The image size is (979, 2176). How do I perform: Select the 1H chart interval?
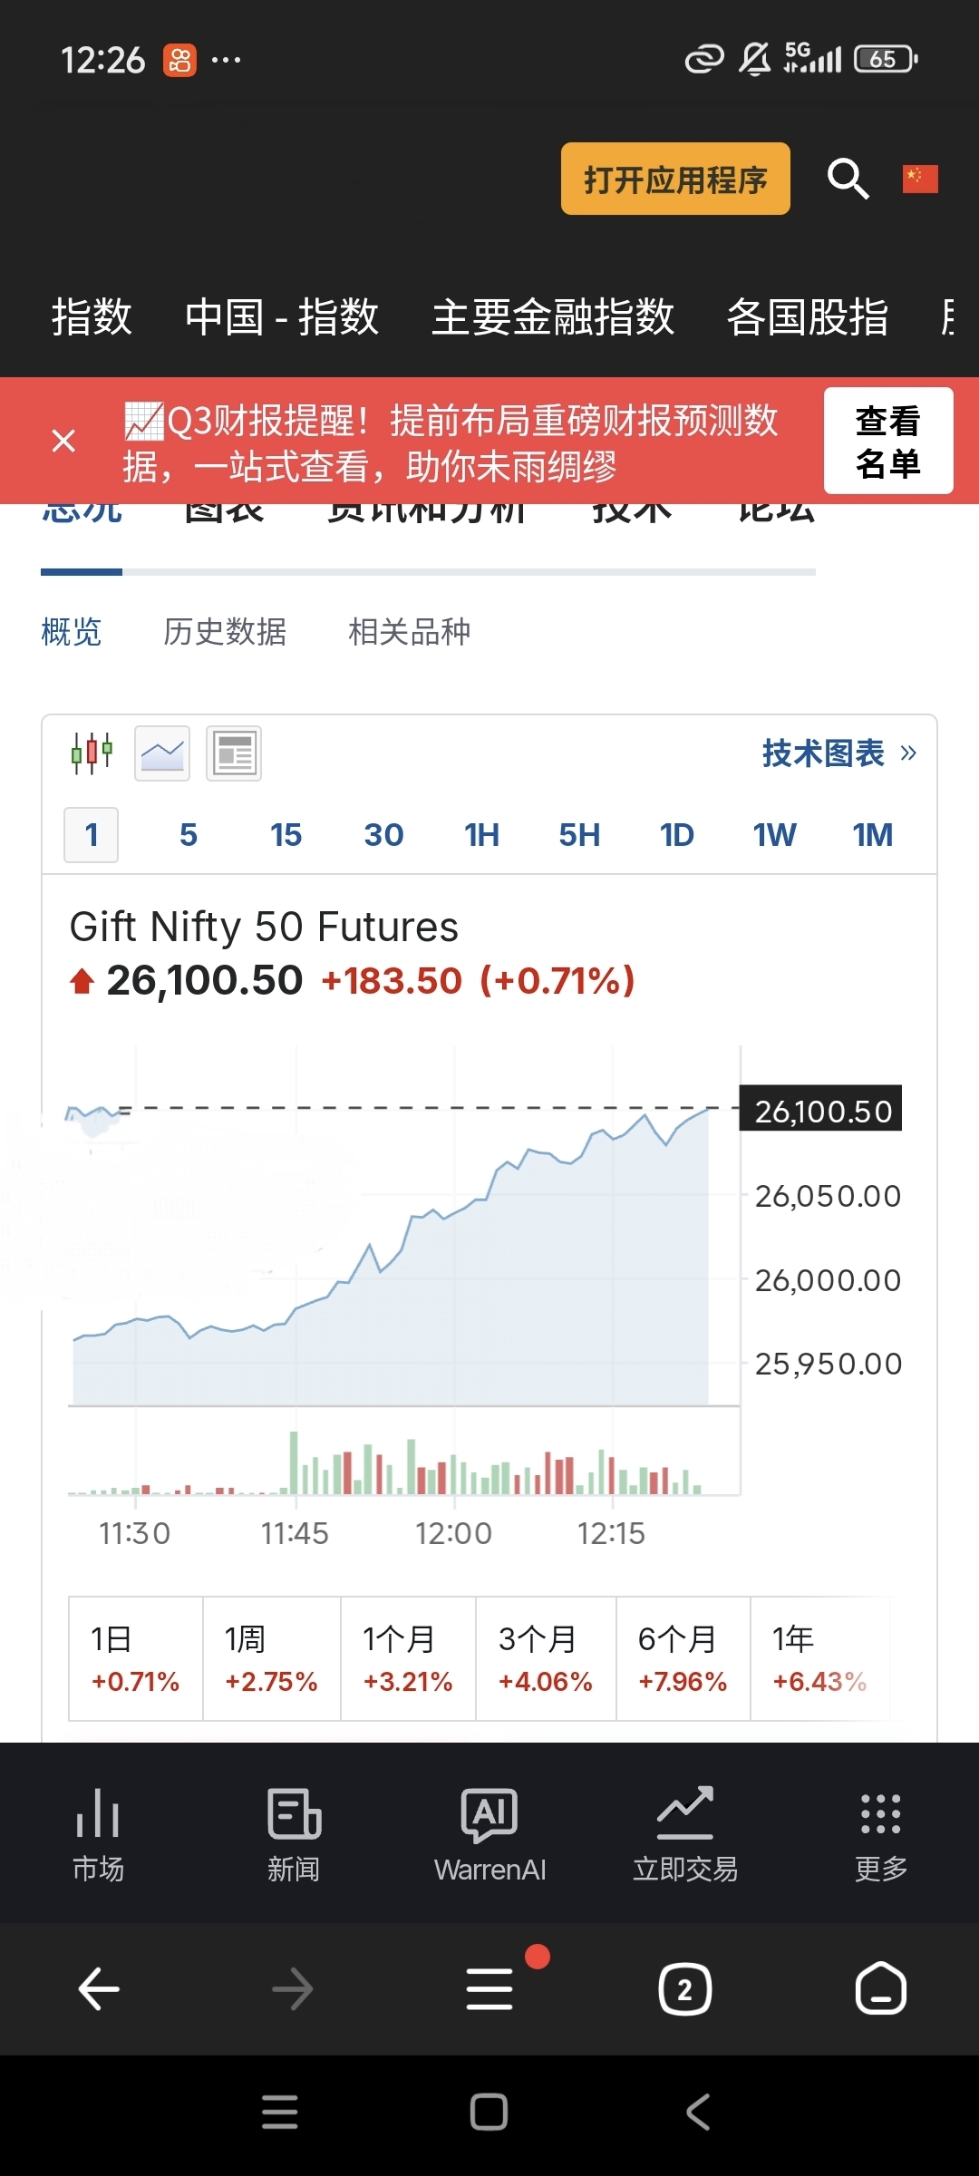pyautogui.click(x=481, y=835)
